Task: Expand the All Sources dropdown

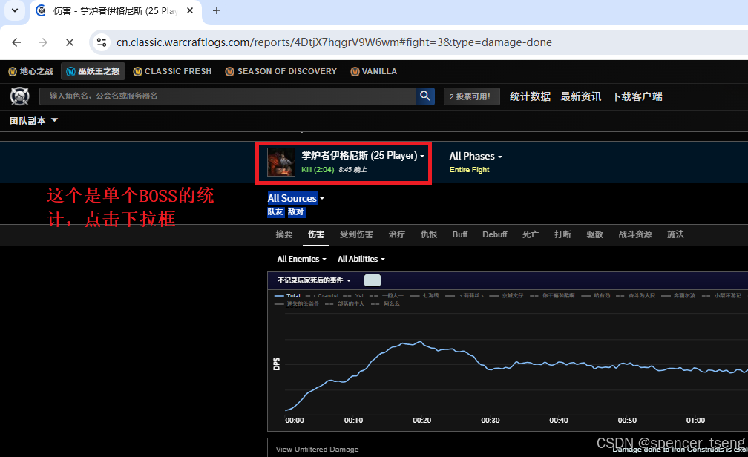Action: pyautogui.click(x=296, y=198)
